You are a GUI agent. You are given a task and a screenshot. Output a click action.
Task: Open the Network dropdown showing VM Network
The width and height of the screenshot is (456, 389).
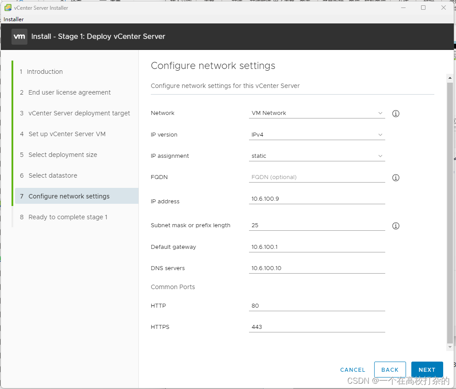click(317, 113)
